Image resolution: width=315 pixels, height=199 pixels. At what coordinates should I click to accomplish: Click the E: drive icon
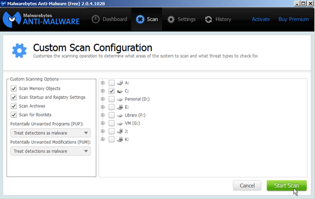120,107
